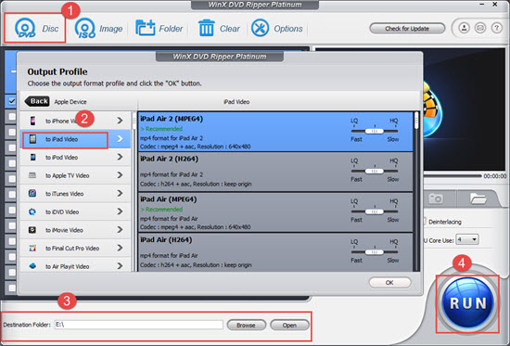This screenshot has width=510, height=346.
Task: Select the to iPod Video category
Action: click(75, 157)
